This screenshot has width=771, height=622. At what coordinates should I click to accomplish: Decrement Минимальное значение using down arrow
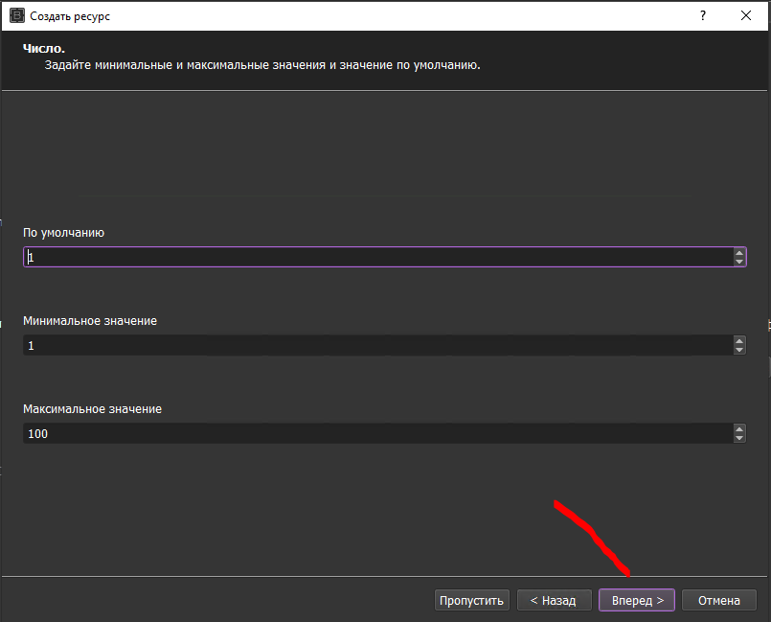pyautogui.click(x=739, y=350)
